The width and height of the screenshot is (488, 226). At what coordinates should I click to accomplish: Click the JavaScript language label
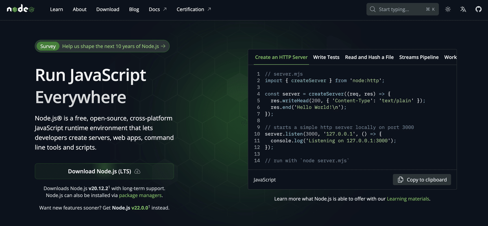click(265, 180)
